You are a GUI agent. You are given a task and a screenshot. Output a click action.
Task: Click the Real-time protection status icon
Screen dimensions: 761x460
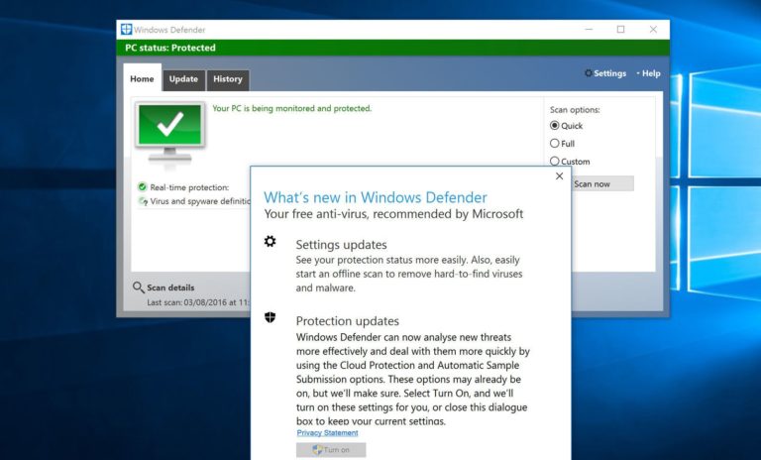(143, 186)
